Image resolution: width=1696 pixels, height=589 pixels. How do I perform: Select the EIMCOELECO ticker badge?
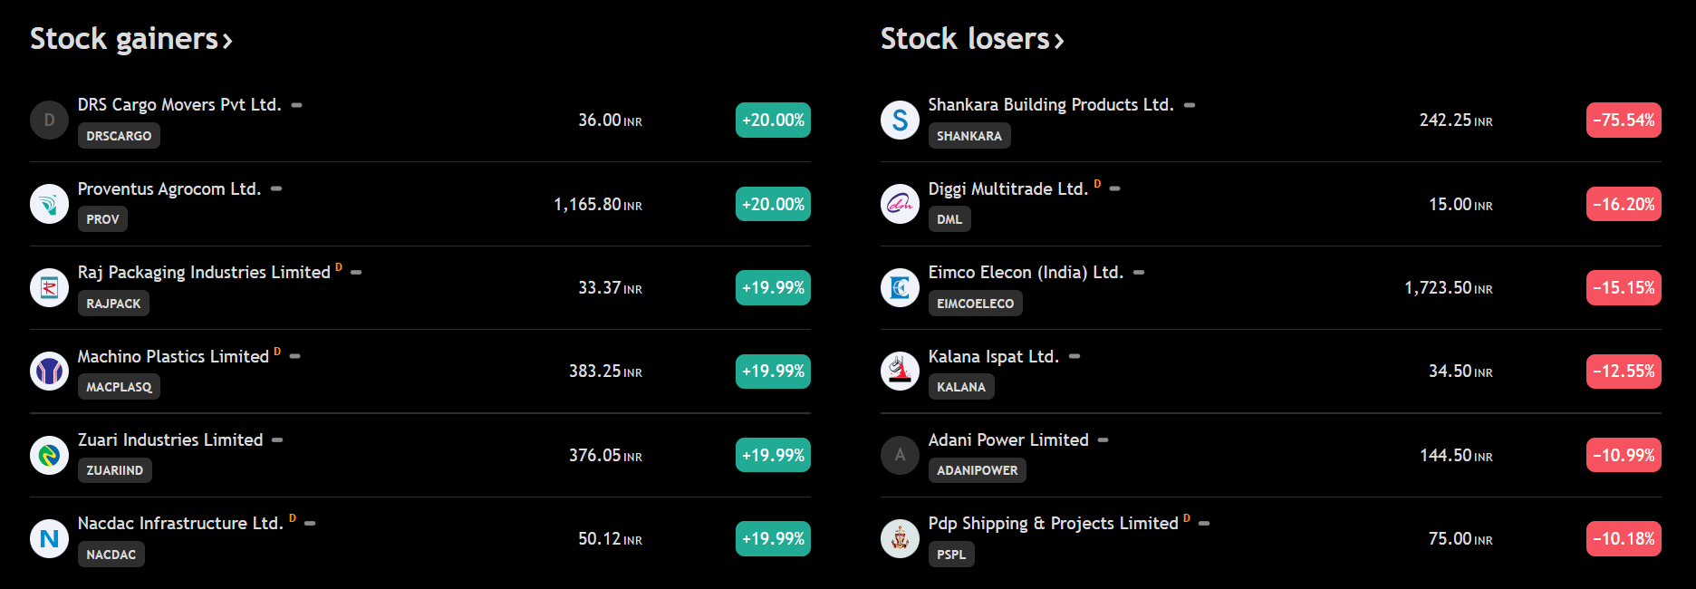[975, 304]
